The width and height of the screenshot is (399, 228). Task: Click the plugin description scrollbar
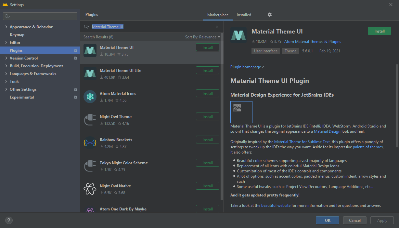(397, 106)
